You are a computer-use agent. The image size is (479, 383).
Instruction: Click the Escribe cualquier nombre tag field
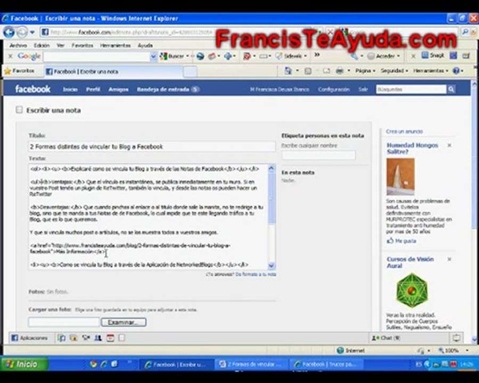(x=318, y=155)
